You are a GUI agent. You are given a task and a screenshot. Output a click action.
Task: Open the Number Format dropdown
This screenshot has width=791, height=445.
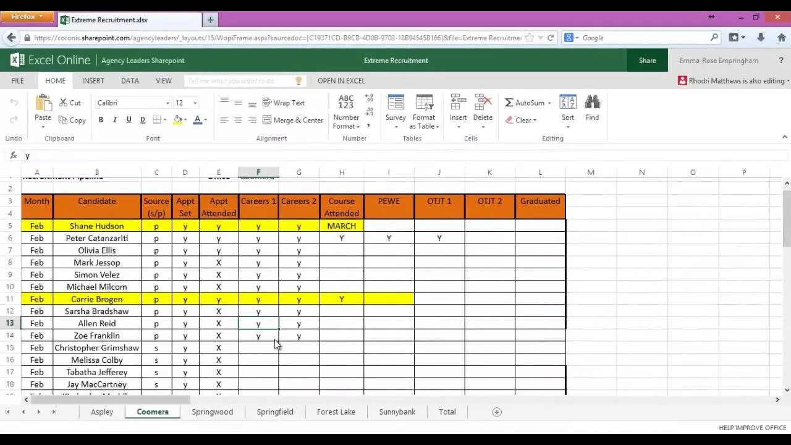click(x=346, y=112)
